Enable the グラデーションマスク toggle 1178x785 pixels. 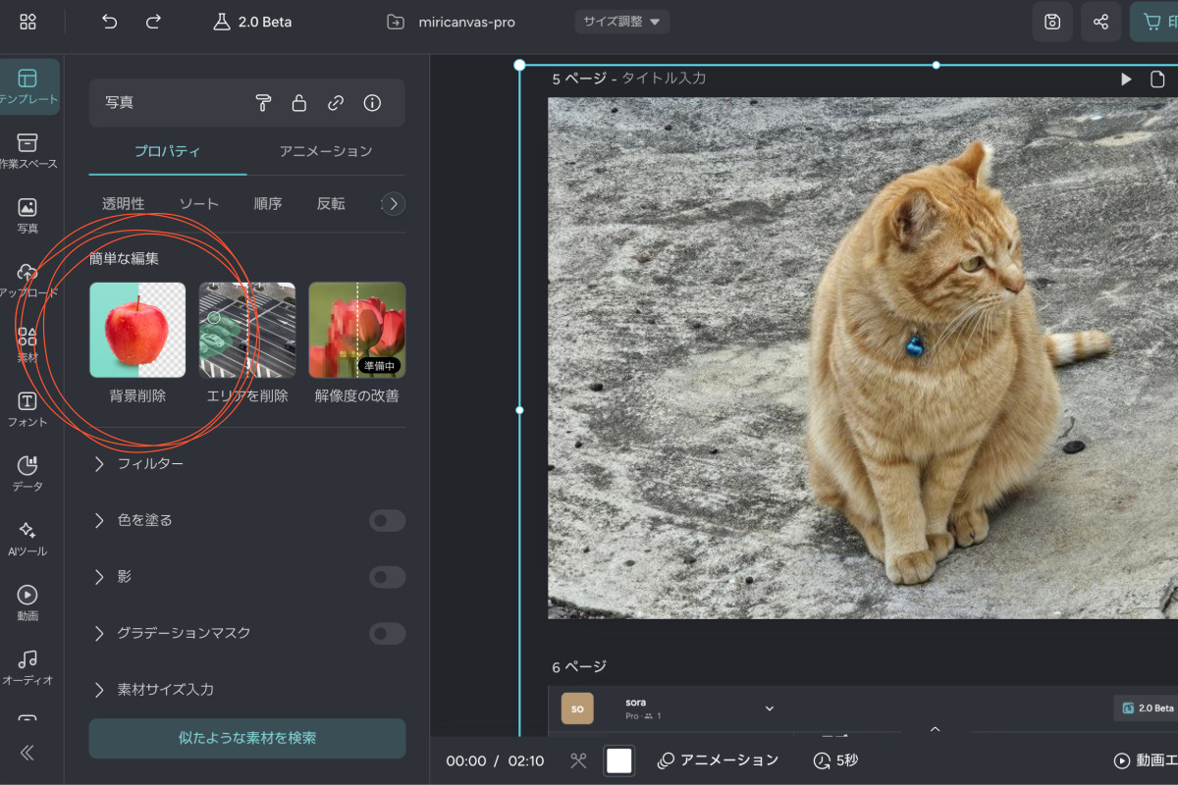(x=387, y=633)
